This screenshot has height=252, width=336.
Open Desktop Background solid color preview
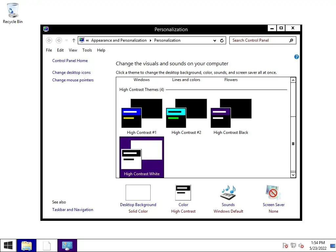[138, 192]
